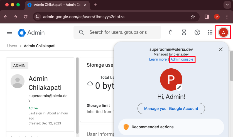Open the Chrome three-dot menu
Screen dimensions: 233x137
227,17
